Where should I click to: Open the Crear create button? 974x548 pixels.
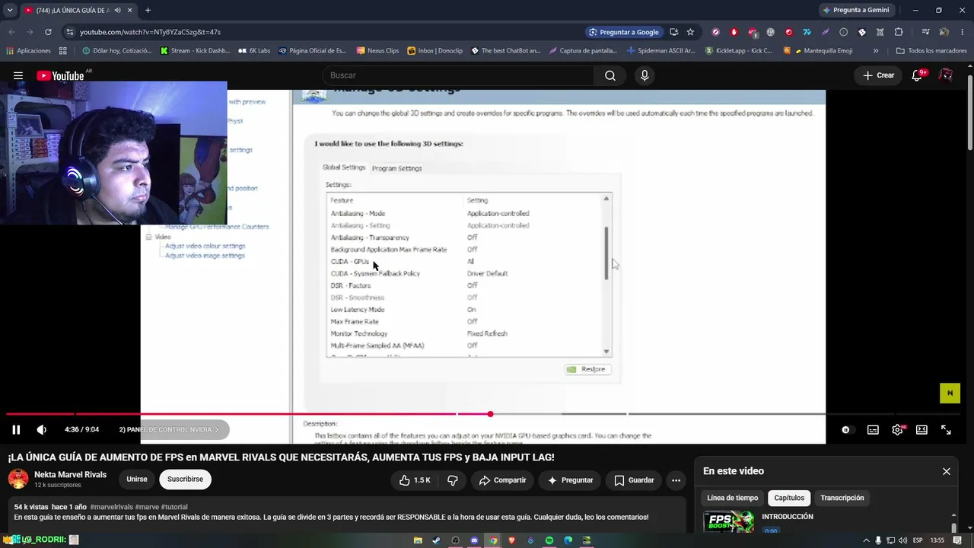878,75
